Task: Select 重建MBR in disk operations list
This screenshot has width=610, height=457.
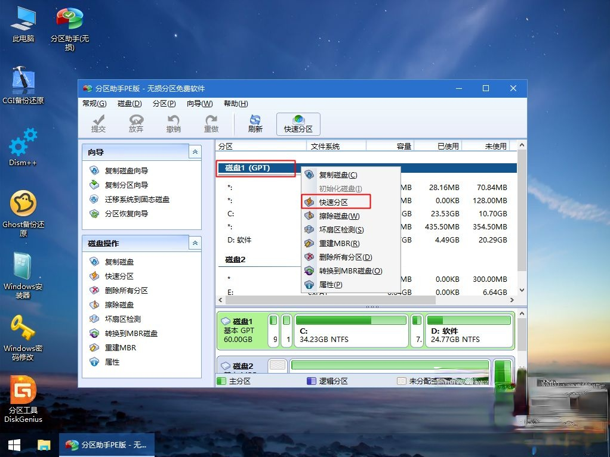Action: pyautogui.click(x=119, y=347)
